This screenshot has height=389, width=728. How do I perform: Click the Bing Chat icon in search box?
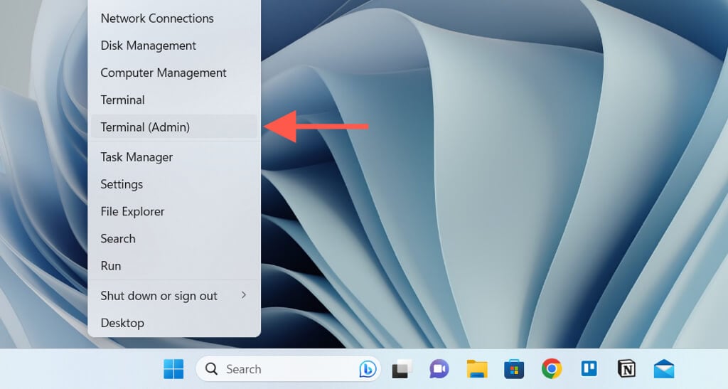coord(368,369)
